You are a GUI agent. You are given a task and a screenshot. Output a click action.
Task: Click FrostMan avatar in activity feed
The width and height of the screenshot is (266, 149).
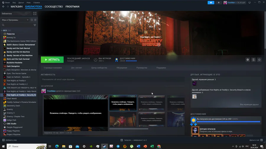43,91
